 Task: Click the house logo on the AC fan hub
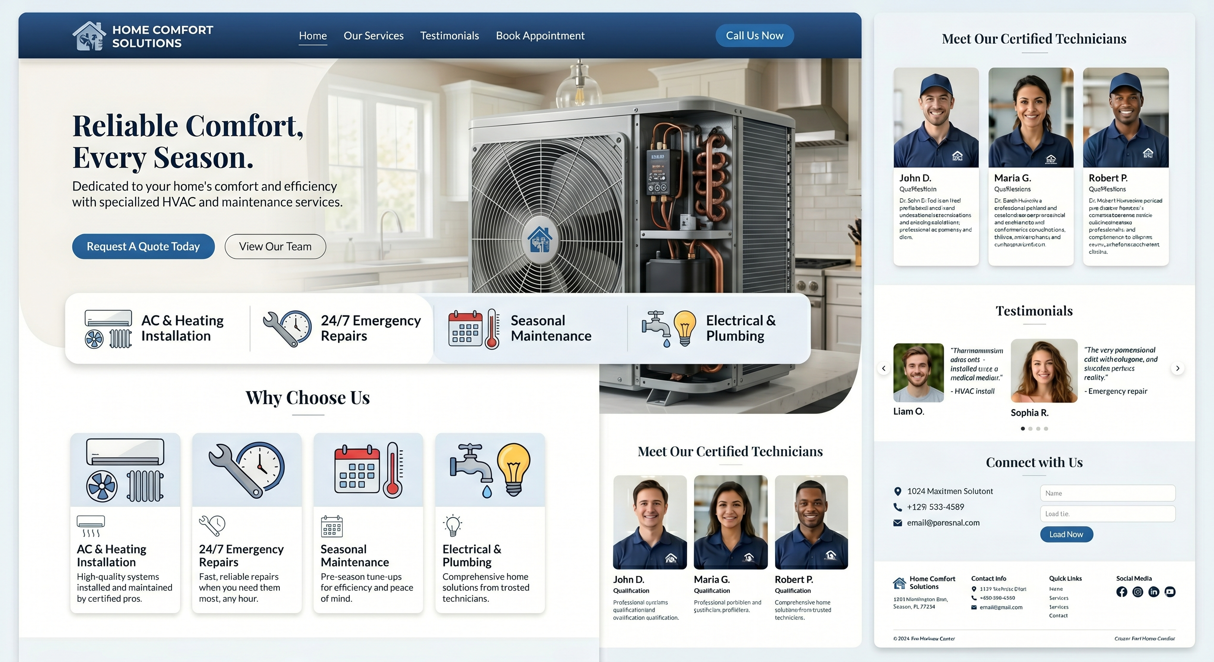[x=540, y=239]
